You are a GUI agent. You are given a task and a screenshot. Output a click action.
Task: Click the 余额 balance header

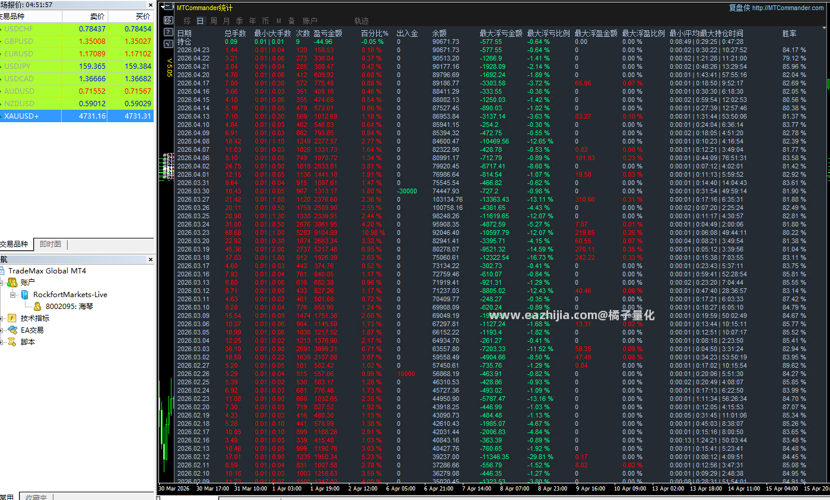click(x=440, y=33)
